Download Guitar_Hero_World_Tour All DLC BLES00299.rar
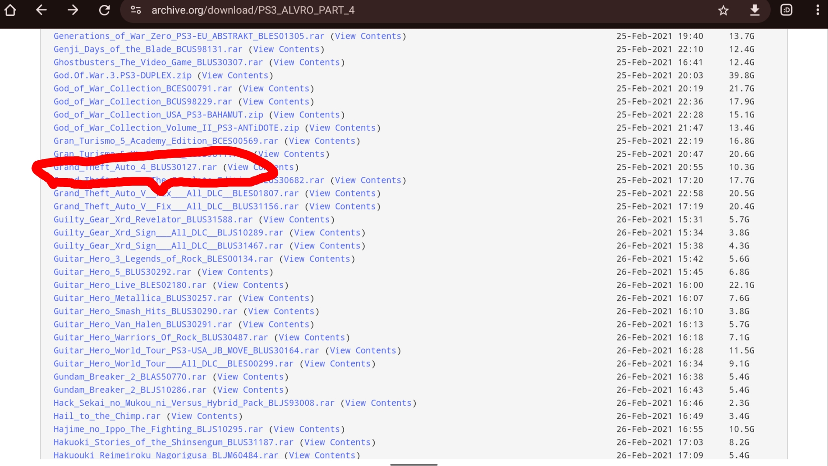 [x=174, y=364]
